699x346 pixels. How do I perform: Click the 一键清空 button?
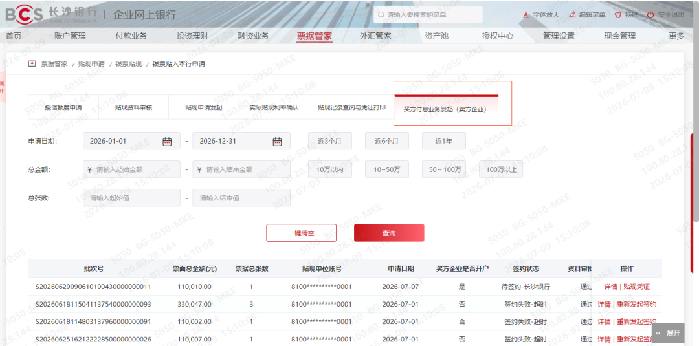302,233
